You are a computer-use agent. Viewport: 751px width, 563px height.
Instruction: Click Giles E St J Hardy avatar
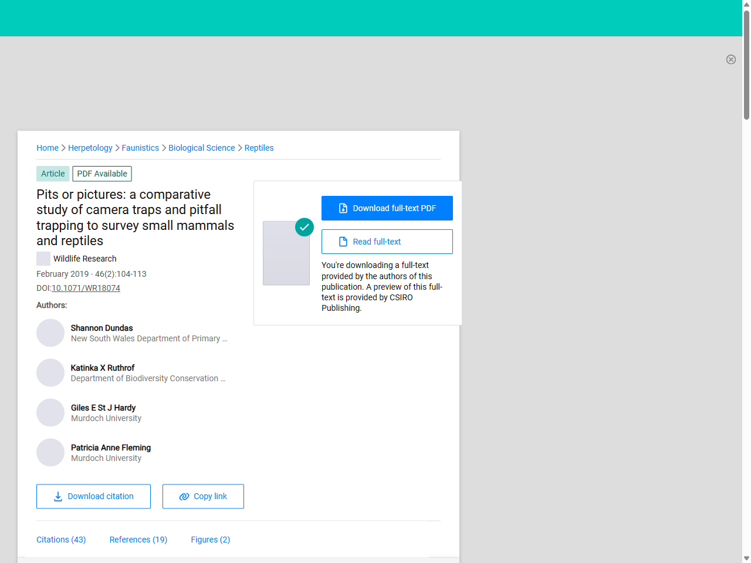50,413
